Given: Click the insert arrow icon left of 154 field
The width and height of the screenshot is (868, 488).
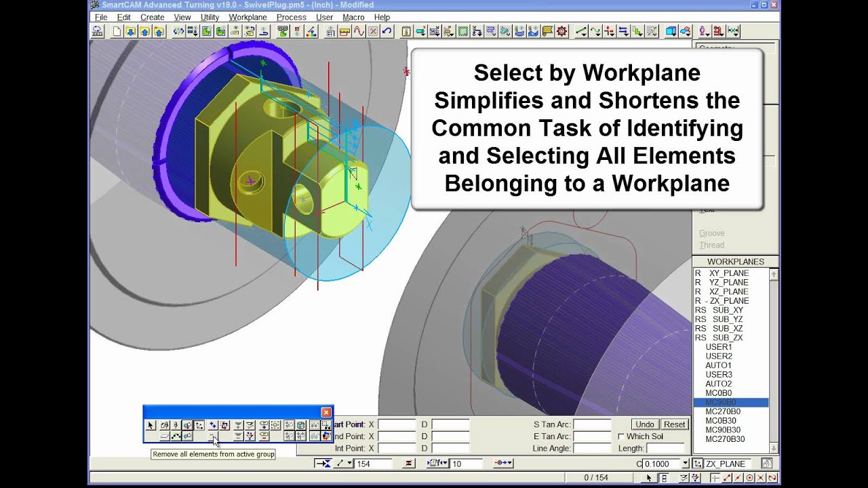Looking at the screenshot, I should [323, 464].
